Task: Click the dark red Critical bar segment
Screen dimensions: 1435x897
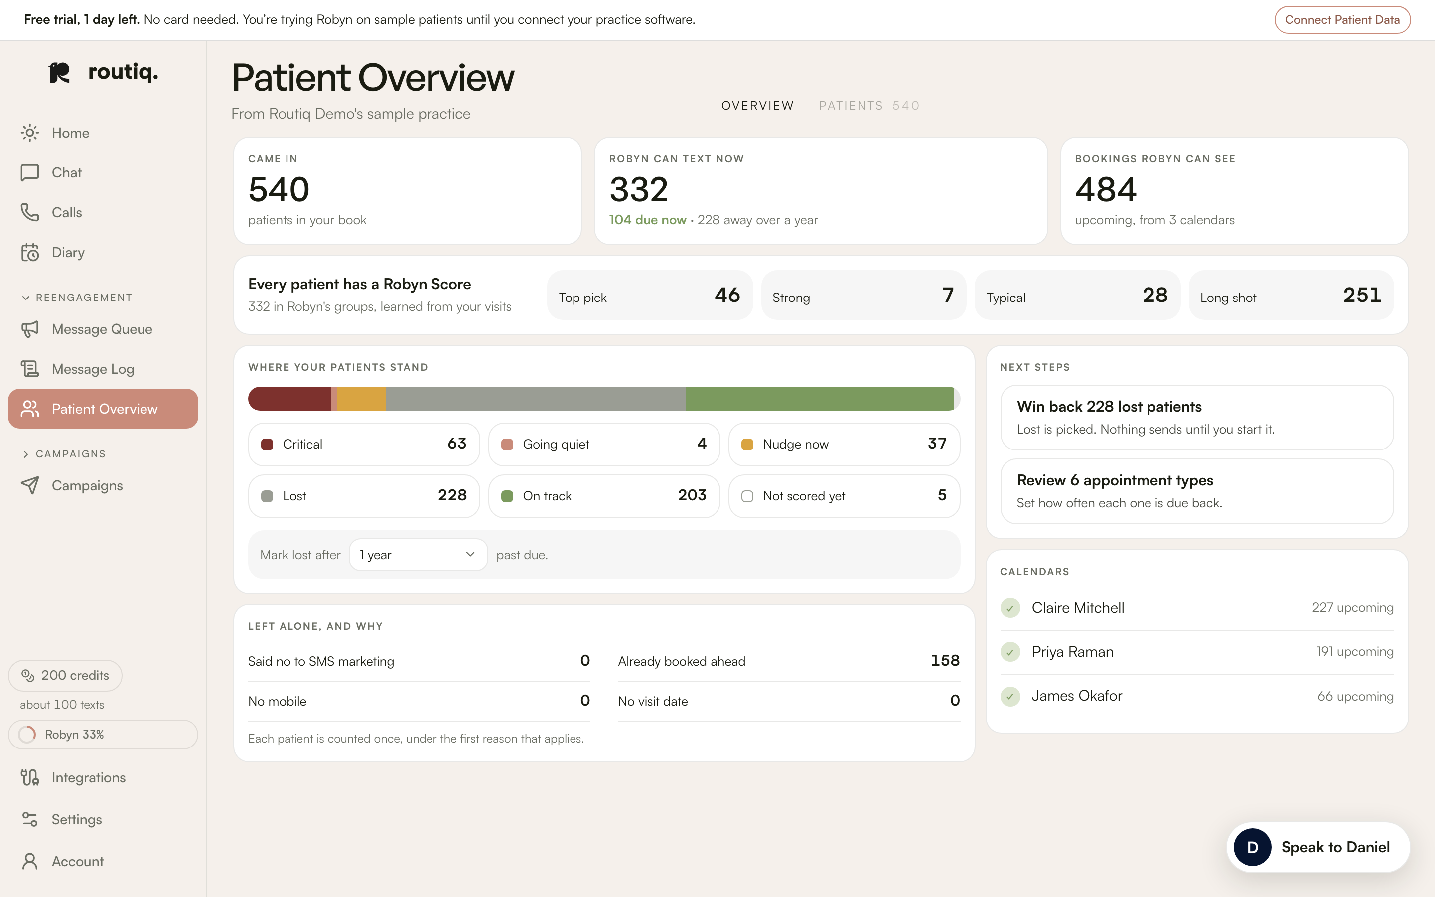Action: (289, 399)
